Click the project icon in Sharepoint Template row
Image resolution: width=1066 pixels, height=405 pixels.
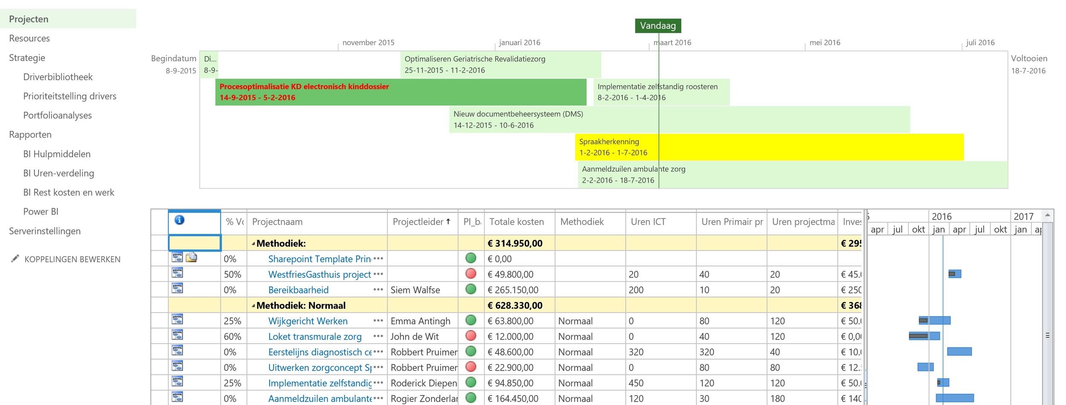click(x=177, y=257)
